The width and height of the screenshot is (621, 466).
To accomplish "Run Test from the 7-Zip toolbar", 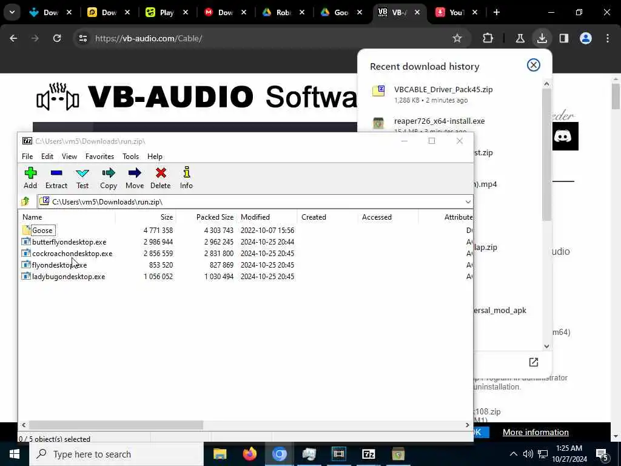I will point(82,178).
